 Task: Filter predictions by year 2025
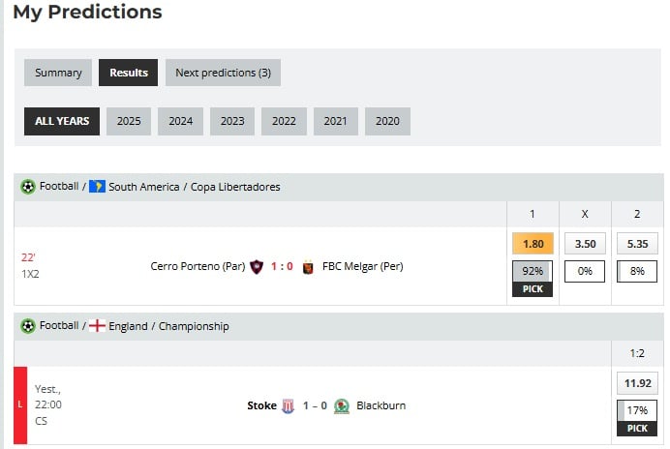pyautogui.click(x=129, y=121)
